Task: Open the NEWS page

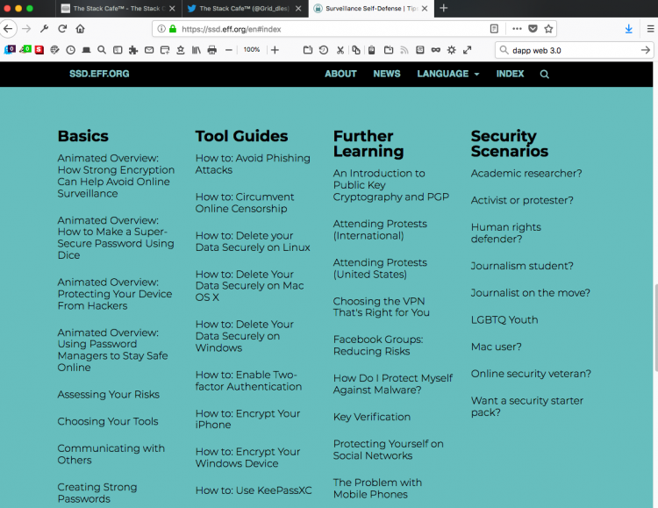Action: coord(387,74)
